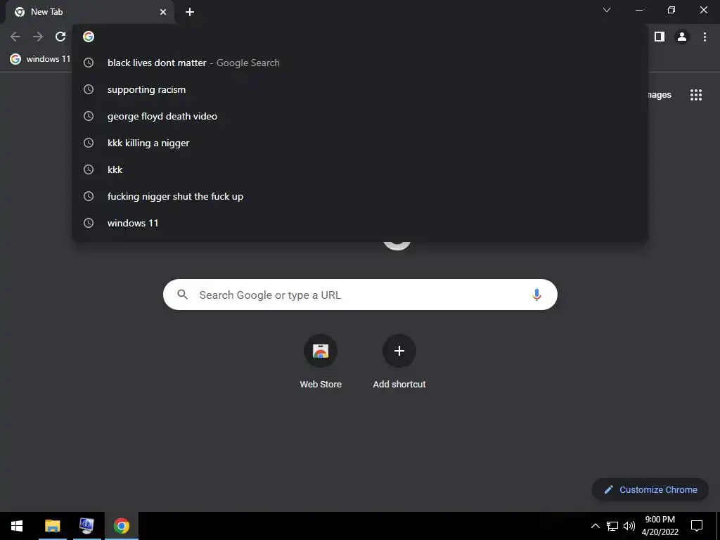
Task: Show hidden tray icons chevron
Action: coord(595,526)
